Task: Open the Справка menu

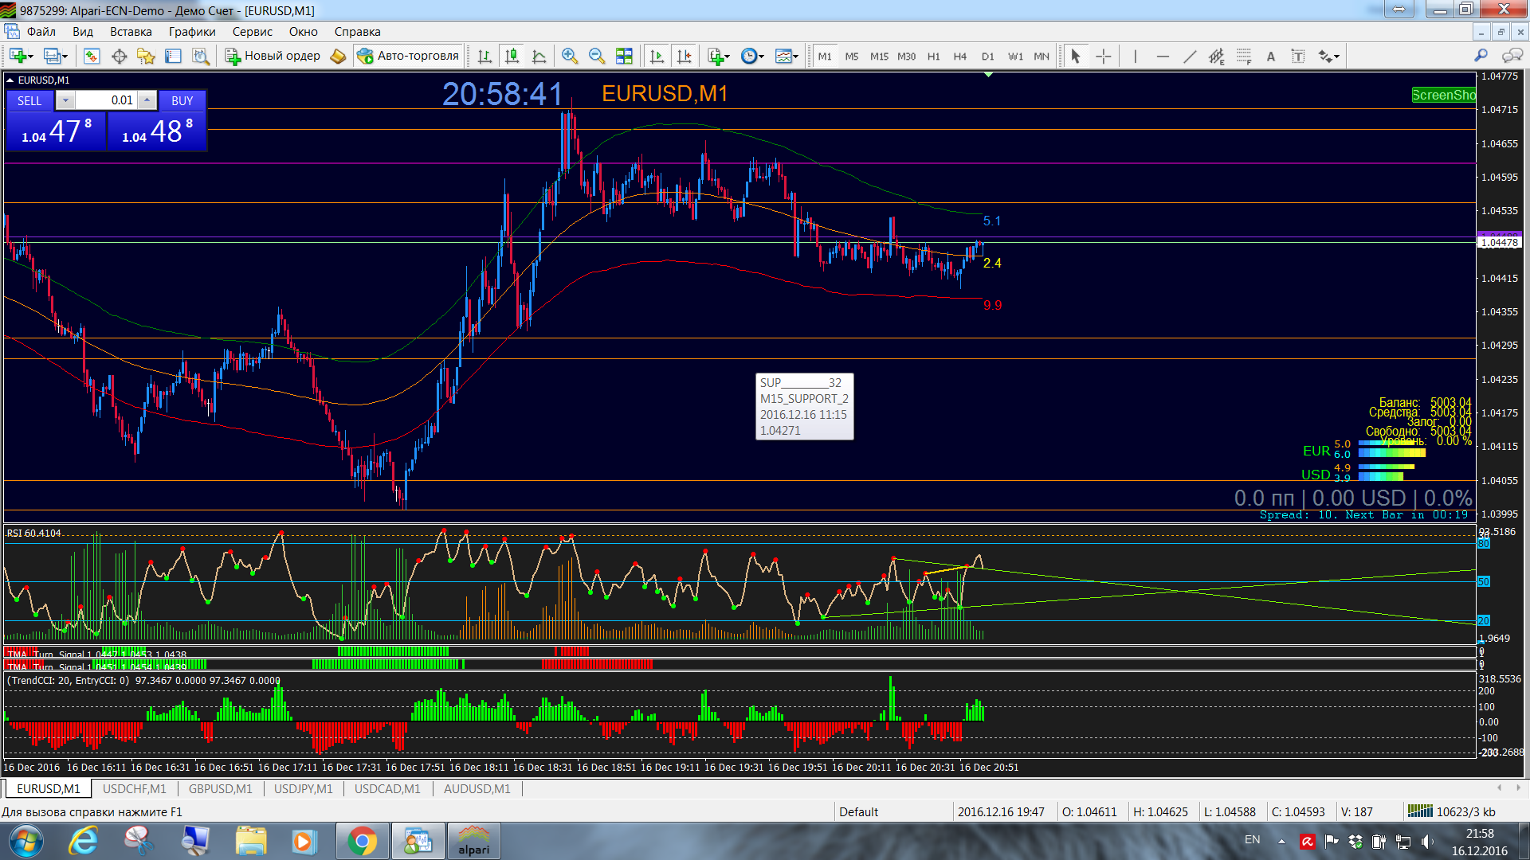Action: (357, 32)
